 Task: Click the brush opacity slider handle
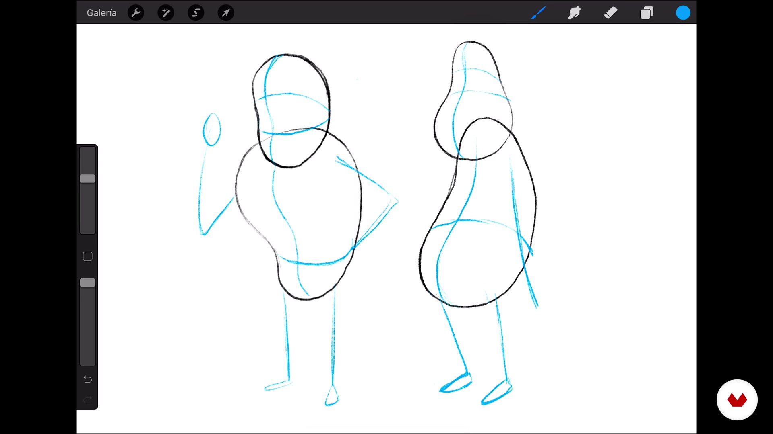87,283
